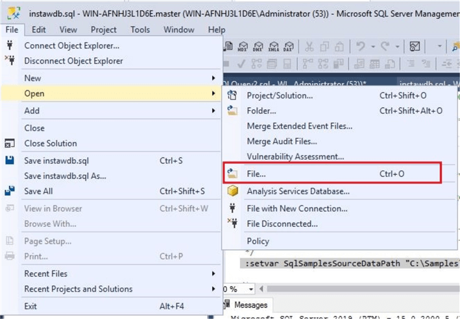Click the plug icon for File with New Connection
The image size is (460, 319).
[232, 208]
